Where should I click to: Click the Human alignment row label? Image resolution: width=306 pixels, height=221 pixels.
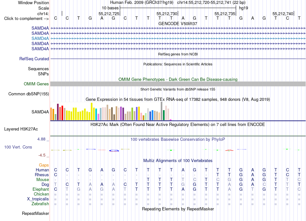(x=42, y=170)
